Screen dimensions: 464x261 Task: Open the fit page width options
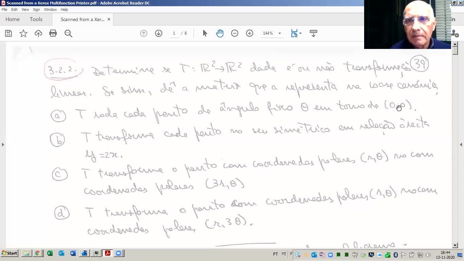point(296,33)
